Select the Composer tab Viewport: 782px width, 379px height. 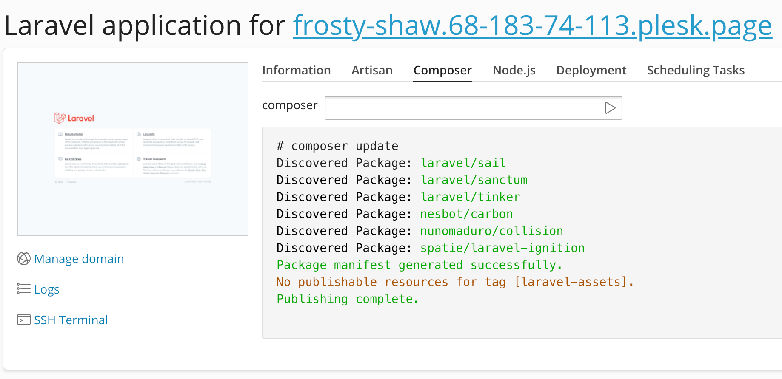click(x=442, y=70)
